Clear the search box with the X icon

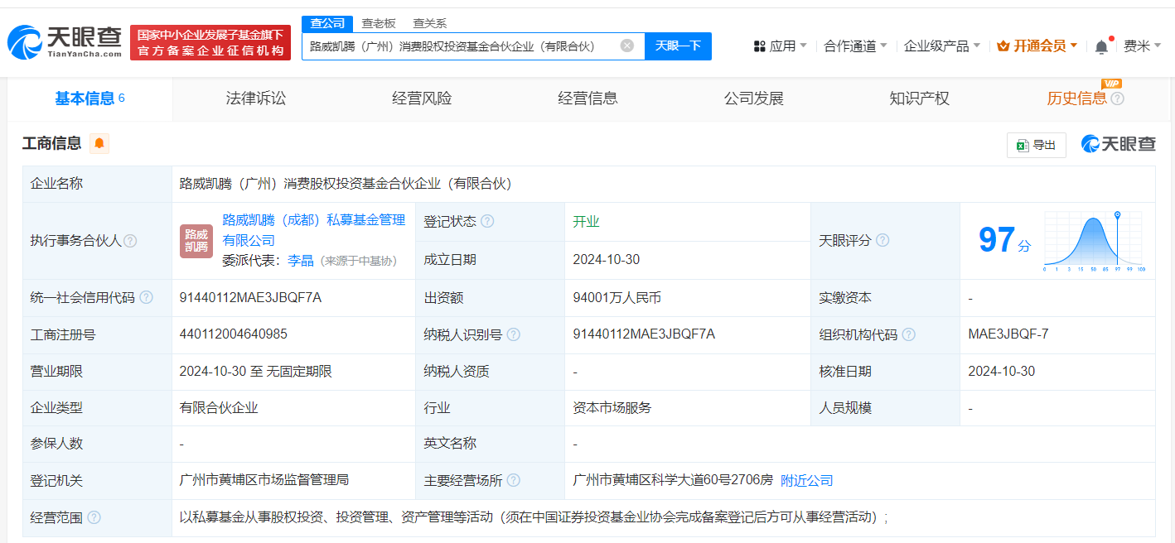tap(627, 46)
